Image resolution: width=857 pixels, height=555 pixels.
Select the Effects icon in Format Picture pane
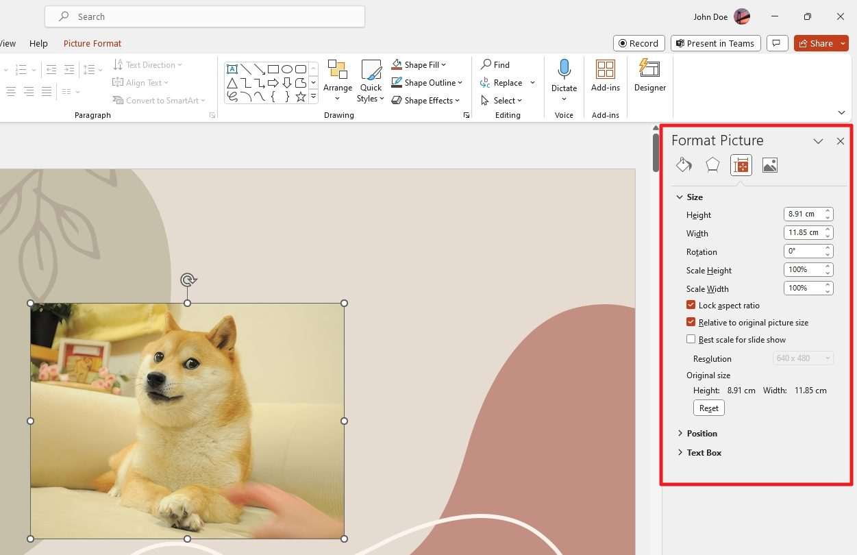tap(712, 164)
